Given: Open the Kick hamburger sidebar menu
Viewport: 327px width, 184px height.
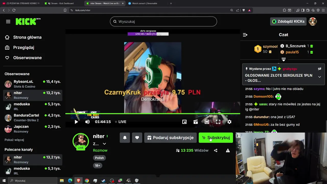Looking at the screenshot, I should (x=8, y=21).
